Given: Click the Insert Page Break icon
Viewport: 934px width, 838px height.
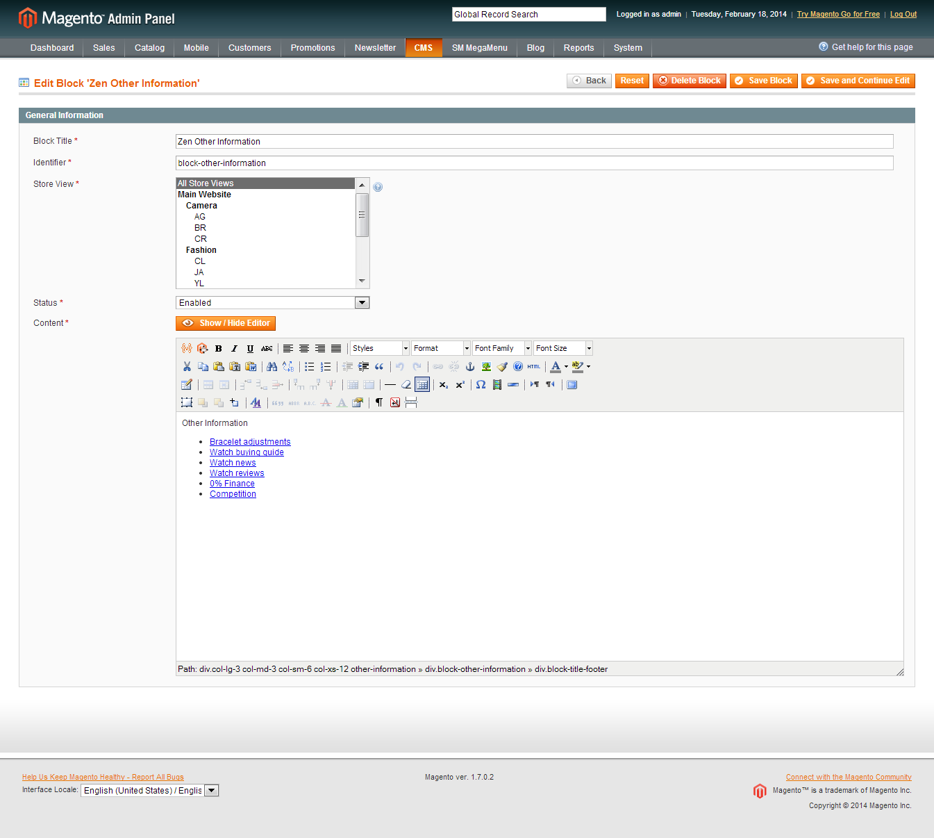Looking at the screenshot, I should 411,402.
